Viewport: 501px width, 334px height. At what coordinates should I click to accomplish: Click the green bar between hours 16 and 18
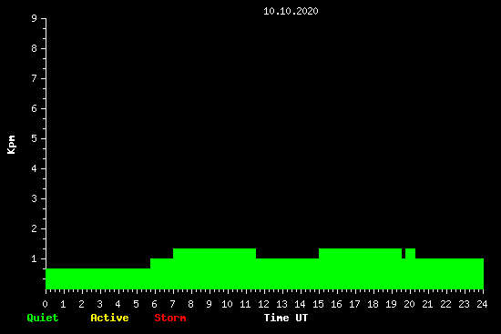point(360,268)
